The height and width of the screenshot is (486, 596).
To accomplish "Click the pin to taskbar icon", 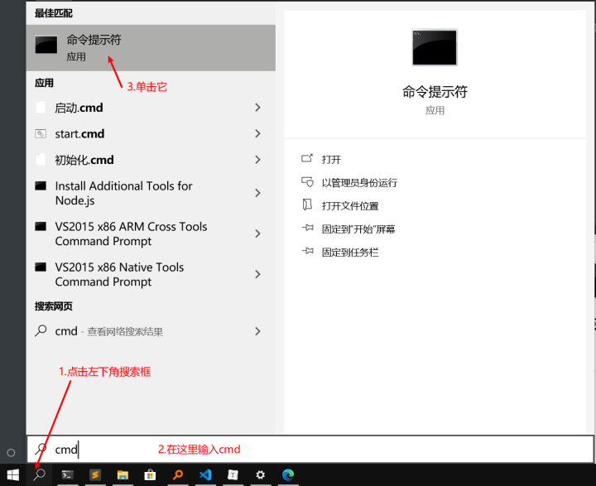I will tap(307, 251).
